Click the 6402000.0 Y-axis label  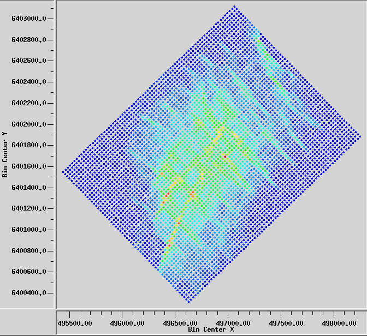click(28, 124)
